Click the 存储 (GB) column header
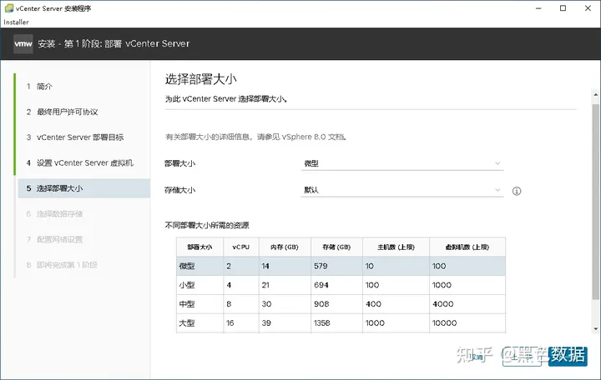This screenshot has height=380, width=601. coord(336,247)
